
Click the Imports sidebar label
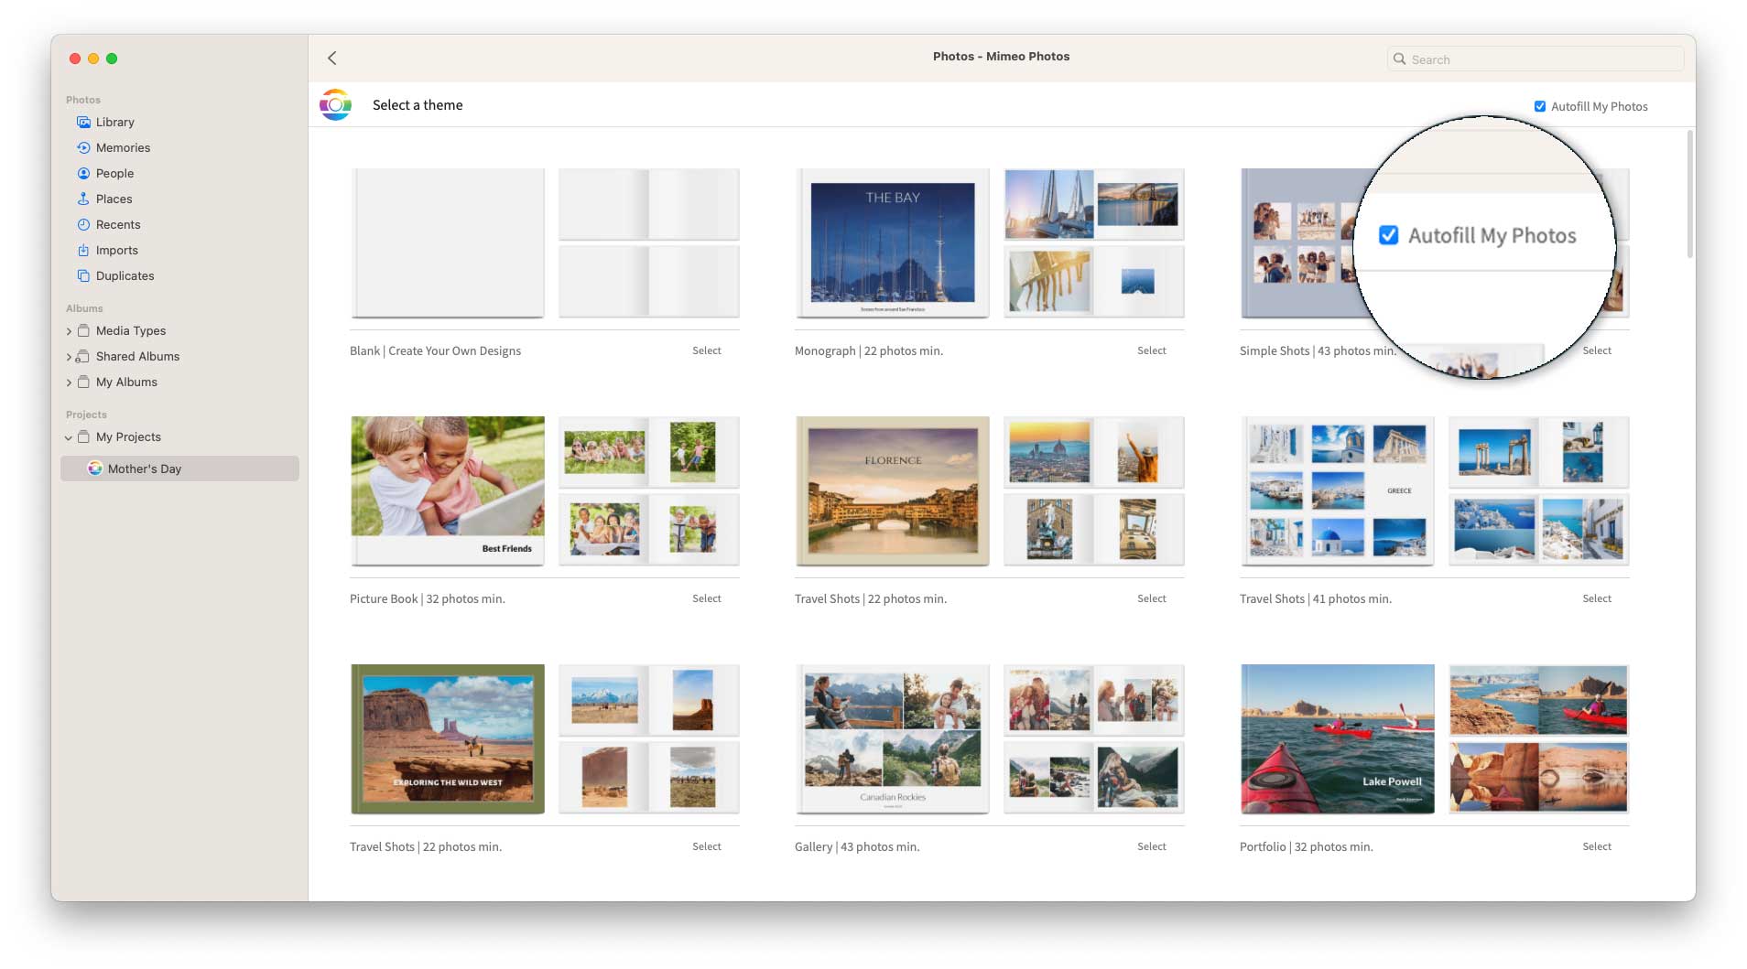(117, 250)
